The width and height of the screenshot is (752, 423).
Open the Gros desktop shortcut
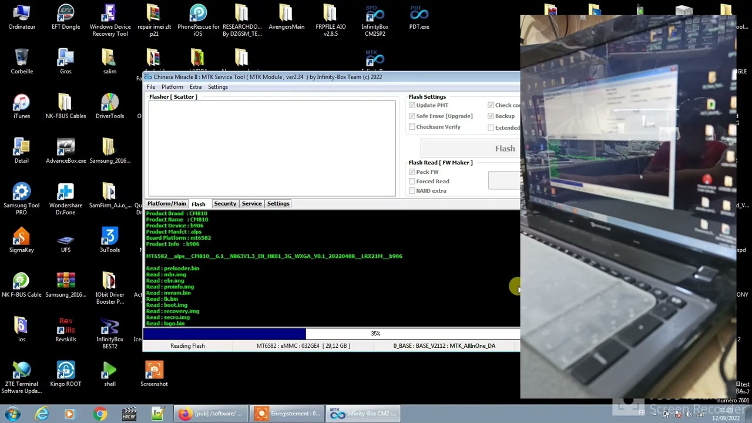[66, 62]
